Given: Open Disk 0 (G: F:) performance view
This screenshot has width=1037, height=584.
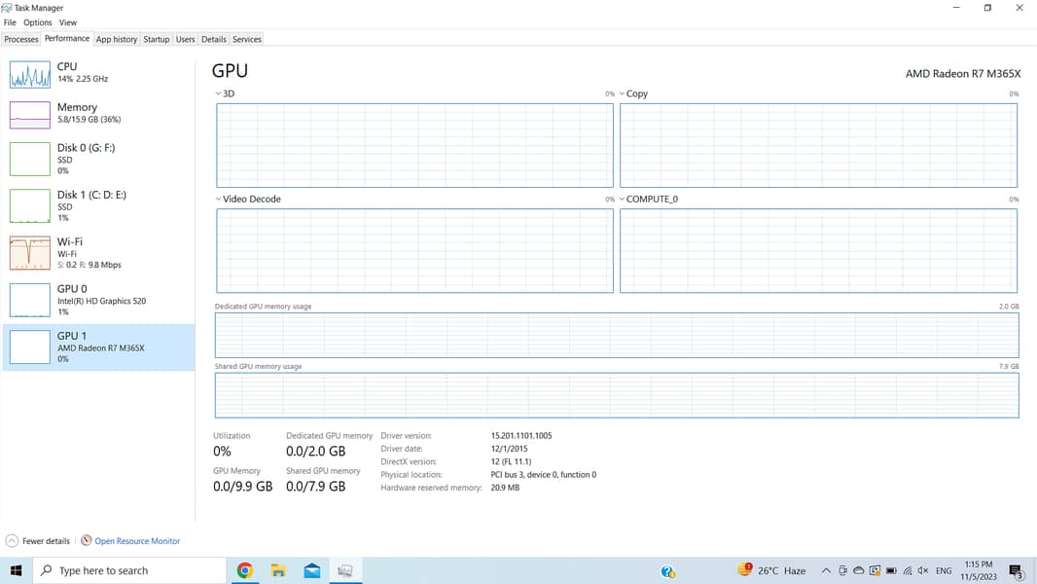Looking at the screenshot, I should 86,158.
